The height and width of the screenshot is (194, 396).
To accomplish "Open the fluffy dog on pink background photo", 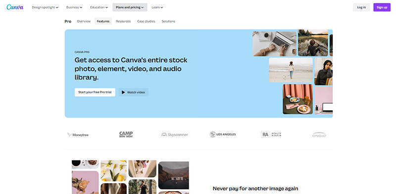I will (x=85, y=183).
